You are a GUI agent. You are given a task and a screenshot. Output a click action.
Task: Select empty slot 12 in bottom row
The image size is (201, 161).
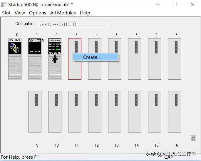[x=95, y=112]
